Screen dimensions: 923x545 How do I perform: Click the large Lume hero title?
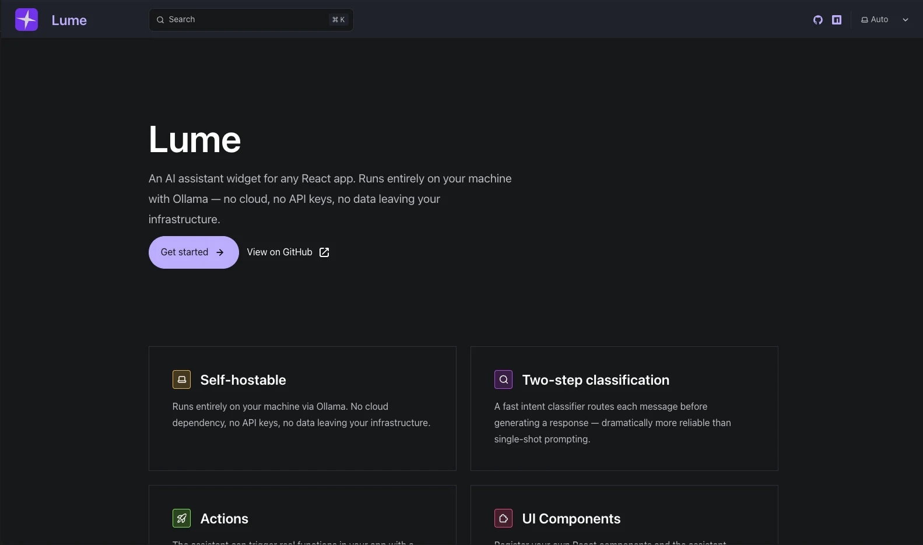(195, 140)
